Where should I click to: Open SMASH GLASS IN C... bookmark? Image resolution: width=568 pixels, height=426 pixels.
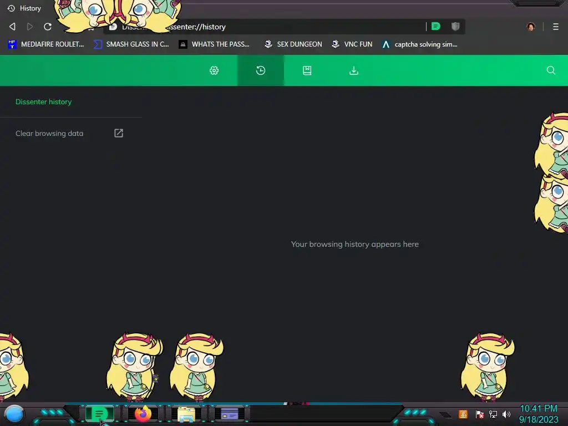131,44
